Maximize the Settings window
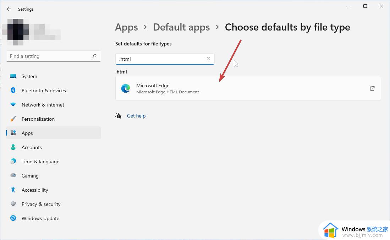The image size is (390, 240). click(x=365, y=6)
